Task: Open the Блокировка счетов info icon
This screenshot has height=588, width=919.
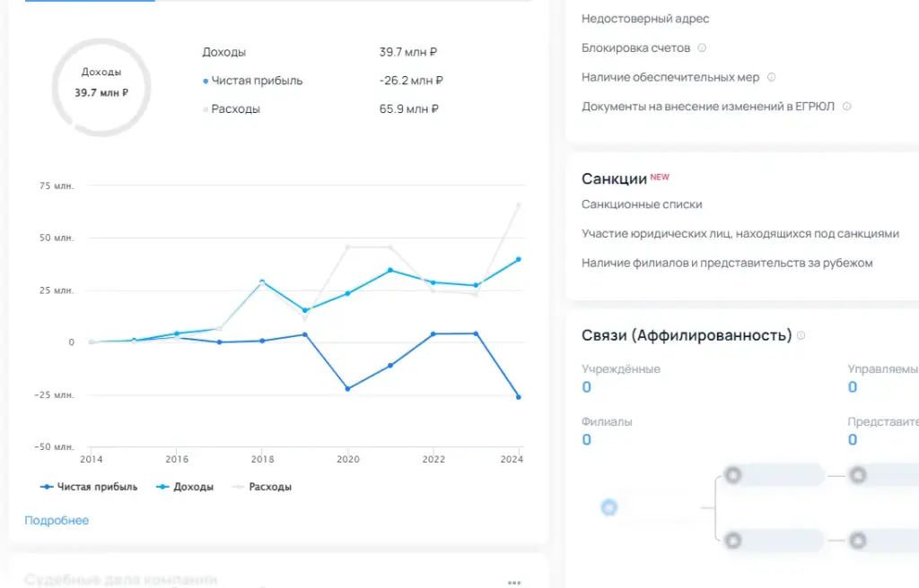Action: [702, 48]
